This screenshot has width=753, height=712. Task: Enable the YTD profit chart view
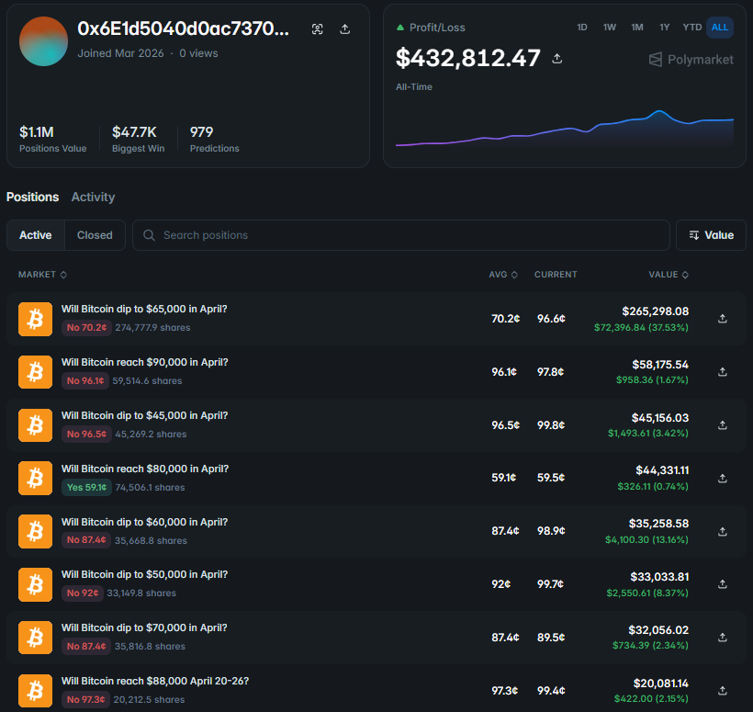tap(691, 27)
